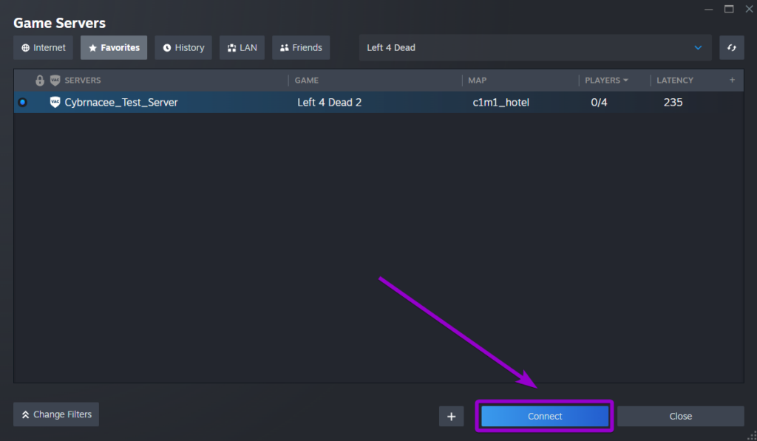Switch to the Internet tab
Viewport: 757px width, 441px height.
(43, 47)
